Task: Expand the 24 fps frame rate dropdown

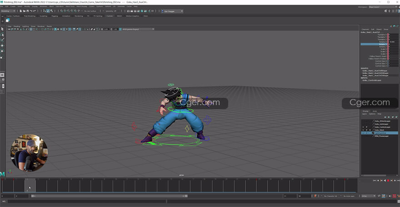Action: coord(367,196)
